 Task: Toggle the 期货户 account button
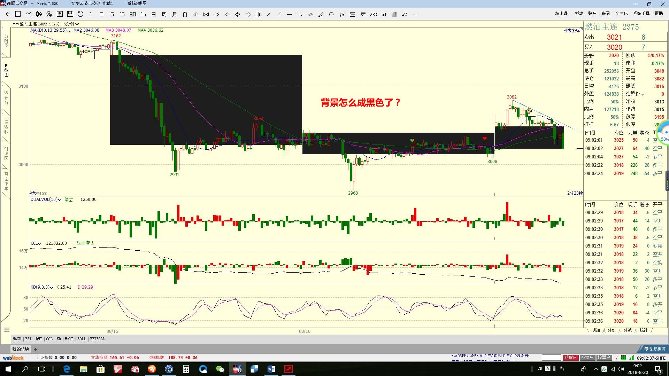[x=570, y=358]
